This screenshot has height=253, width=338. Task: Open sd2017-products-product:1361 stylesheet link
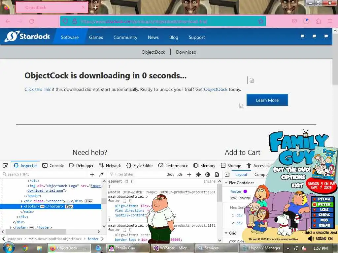(x=188, y=192)
